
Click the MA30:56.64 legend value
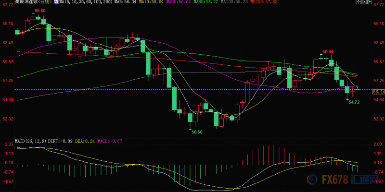[178, 2]
